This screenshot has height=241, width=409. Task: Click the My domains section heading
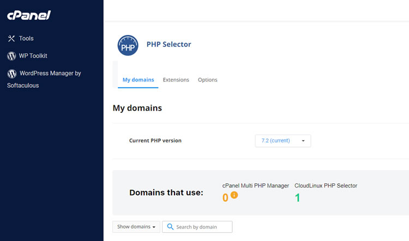click(x=137, y=108)
